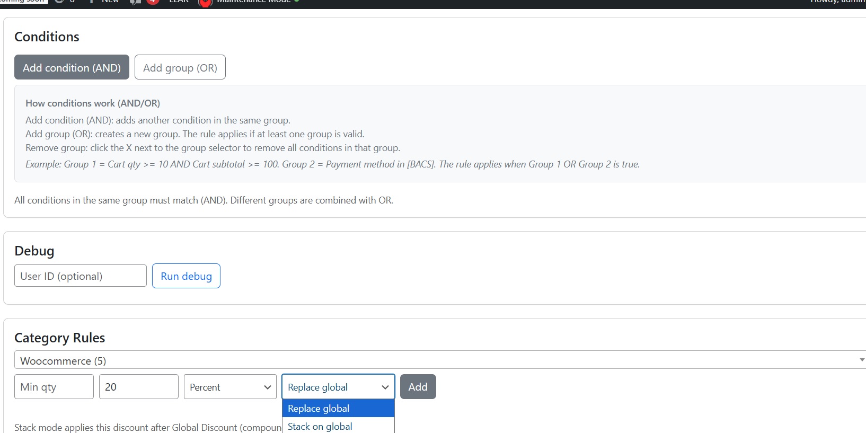Choose the Replace global option in list

[x=338, y=408]
